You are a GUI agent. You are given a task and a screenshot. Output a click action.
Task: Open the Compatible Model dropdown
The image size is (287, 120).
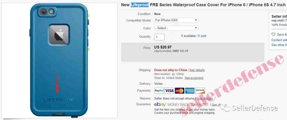coord(176,20)
